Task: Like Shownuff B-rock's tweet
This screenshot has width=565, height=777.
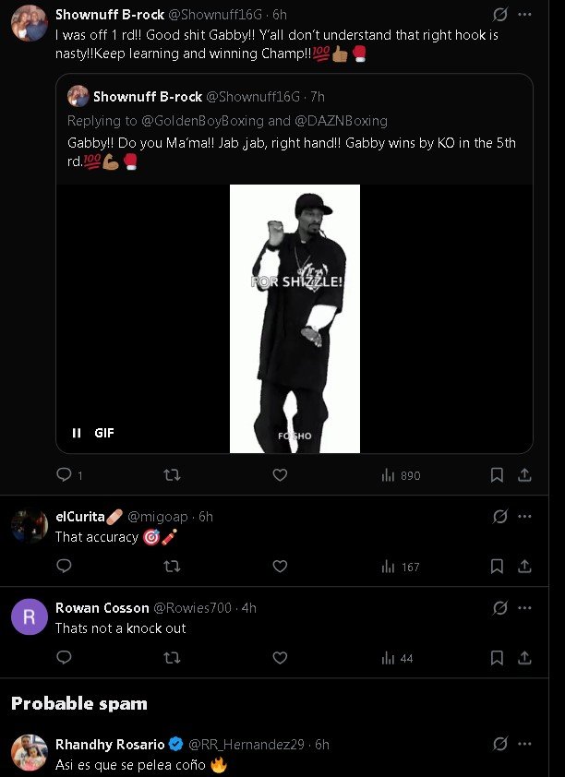Action: [x=280, y=475]
